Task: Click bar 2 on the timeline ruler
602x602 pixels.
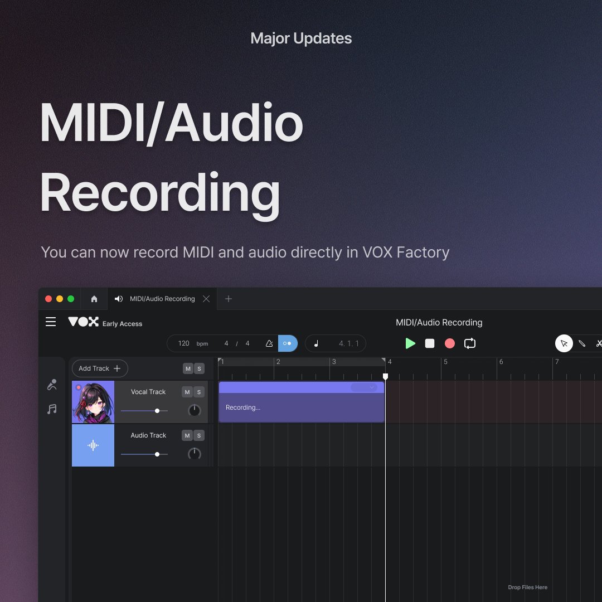Action: coord(278,362)
